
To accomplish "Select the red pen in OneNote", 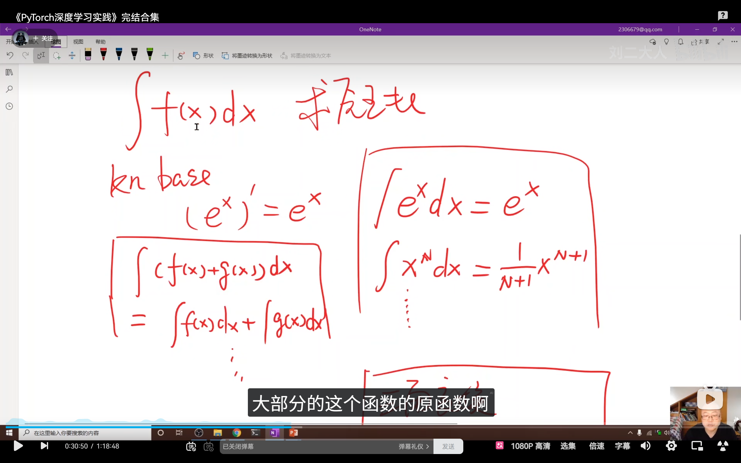I will pos(103,54).
